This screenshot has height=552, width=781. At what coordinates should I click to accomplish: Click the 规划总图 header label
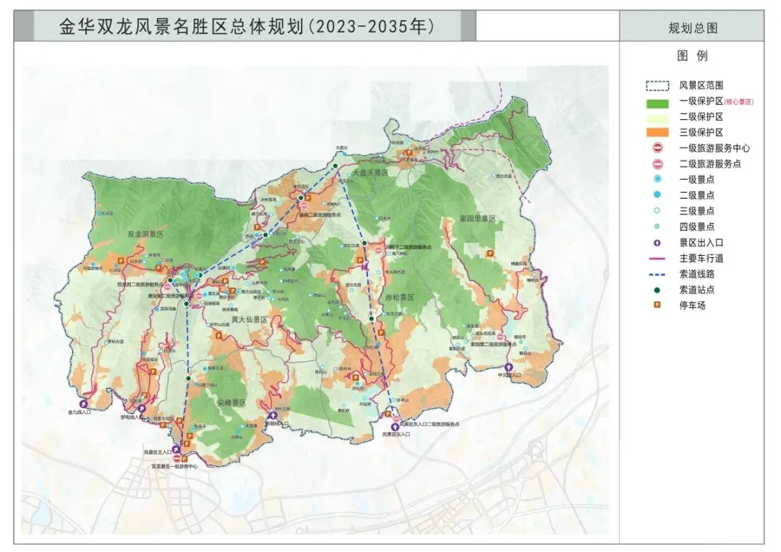click(693, 29)
